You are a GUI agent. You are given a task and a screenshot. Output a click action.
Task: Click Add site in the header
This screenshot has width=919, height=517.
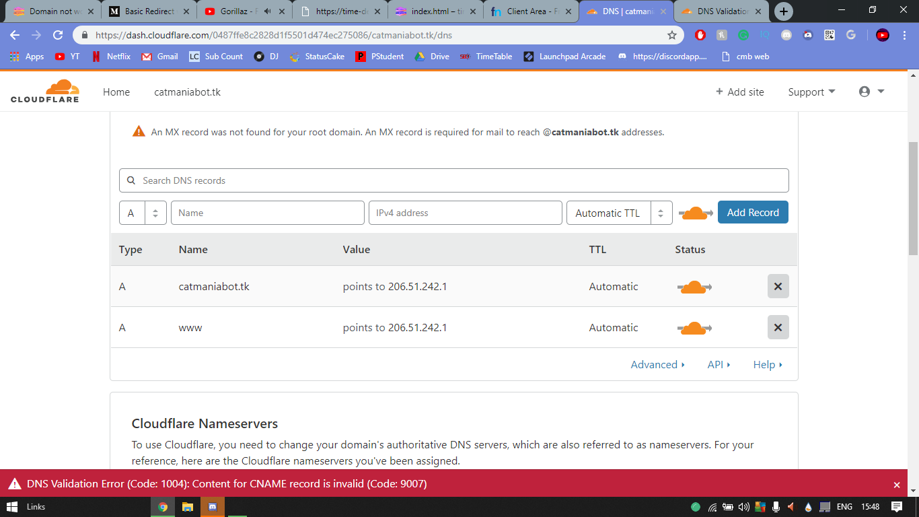point(739,92)
